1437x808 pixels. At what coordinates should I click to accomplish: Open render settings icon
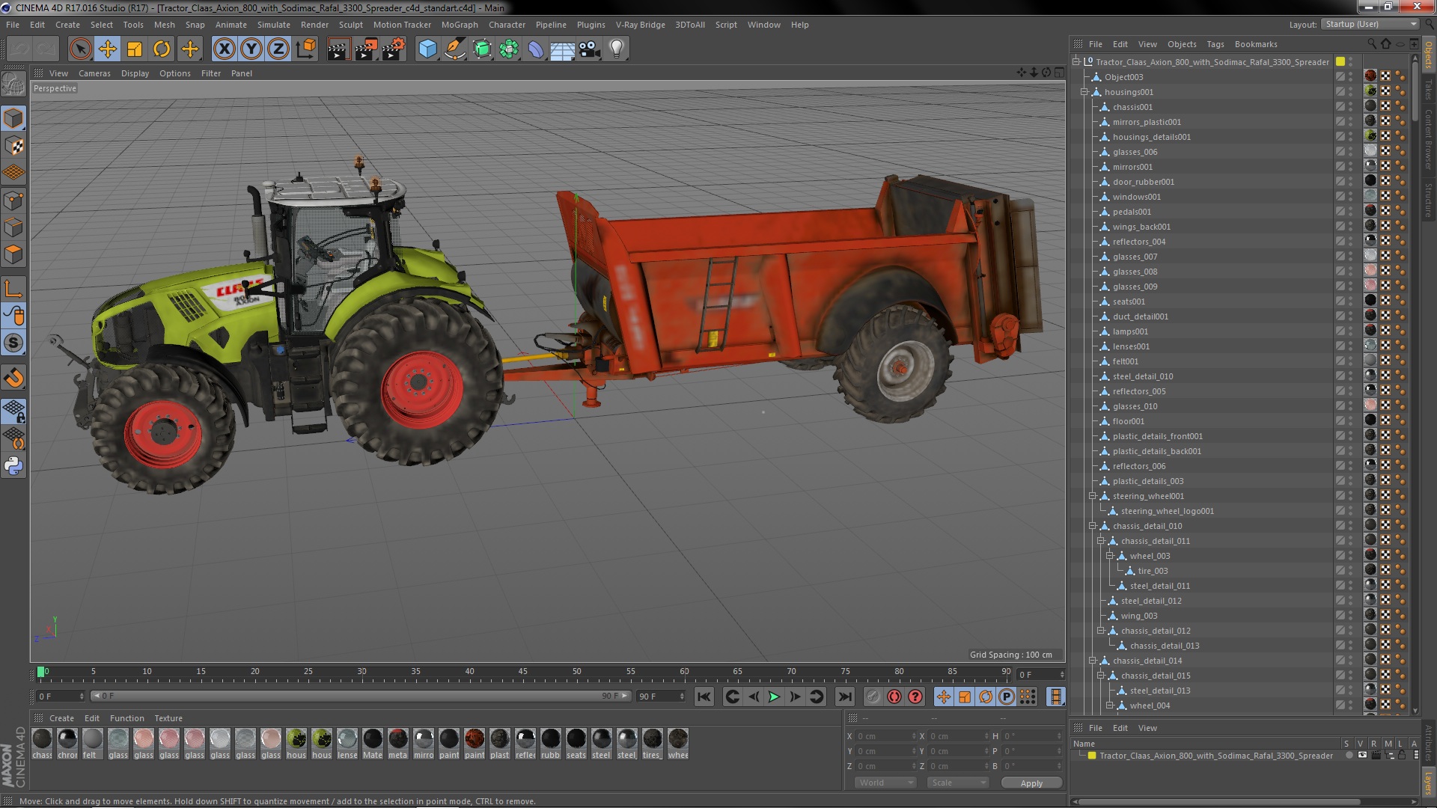point(394,49)
